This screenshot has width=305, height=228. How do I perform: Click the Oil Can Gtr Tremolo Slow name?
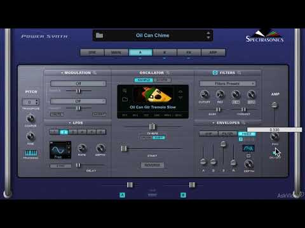click(152, 107)
